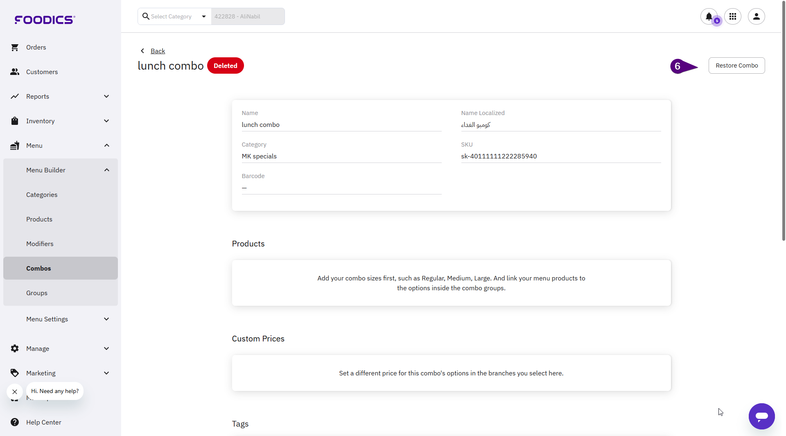
Task: Collapse the Menu Builder submenu
Action: coord(106,170)
